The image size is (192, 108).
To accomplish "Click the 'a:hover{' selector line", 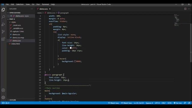I will (x=62, y=59).
